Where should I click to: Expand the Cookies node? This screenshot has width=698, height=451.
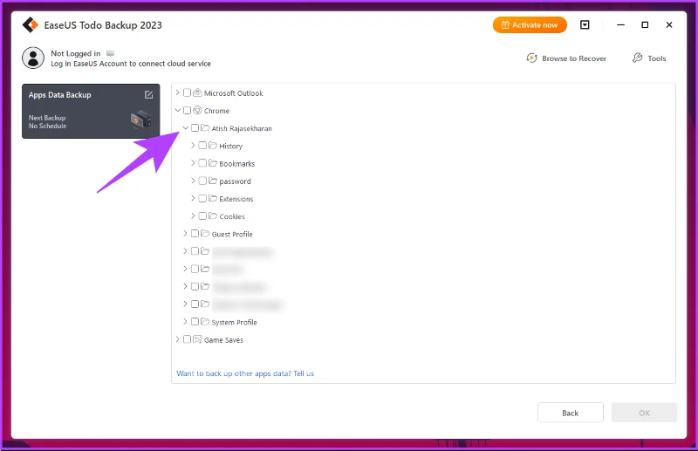click(x=193, y=216)
